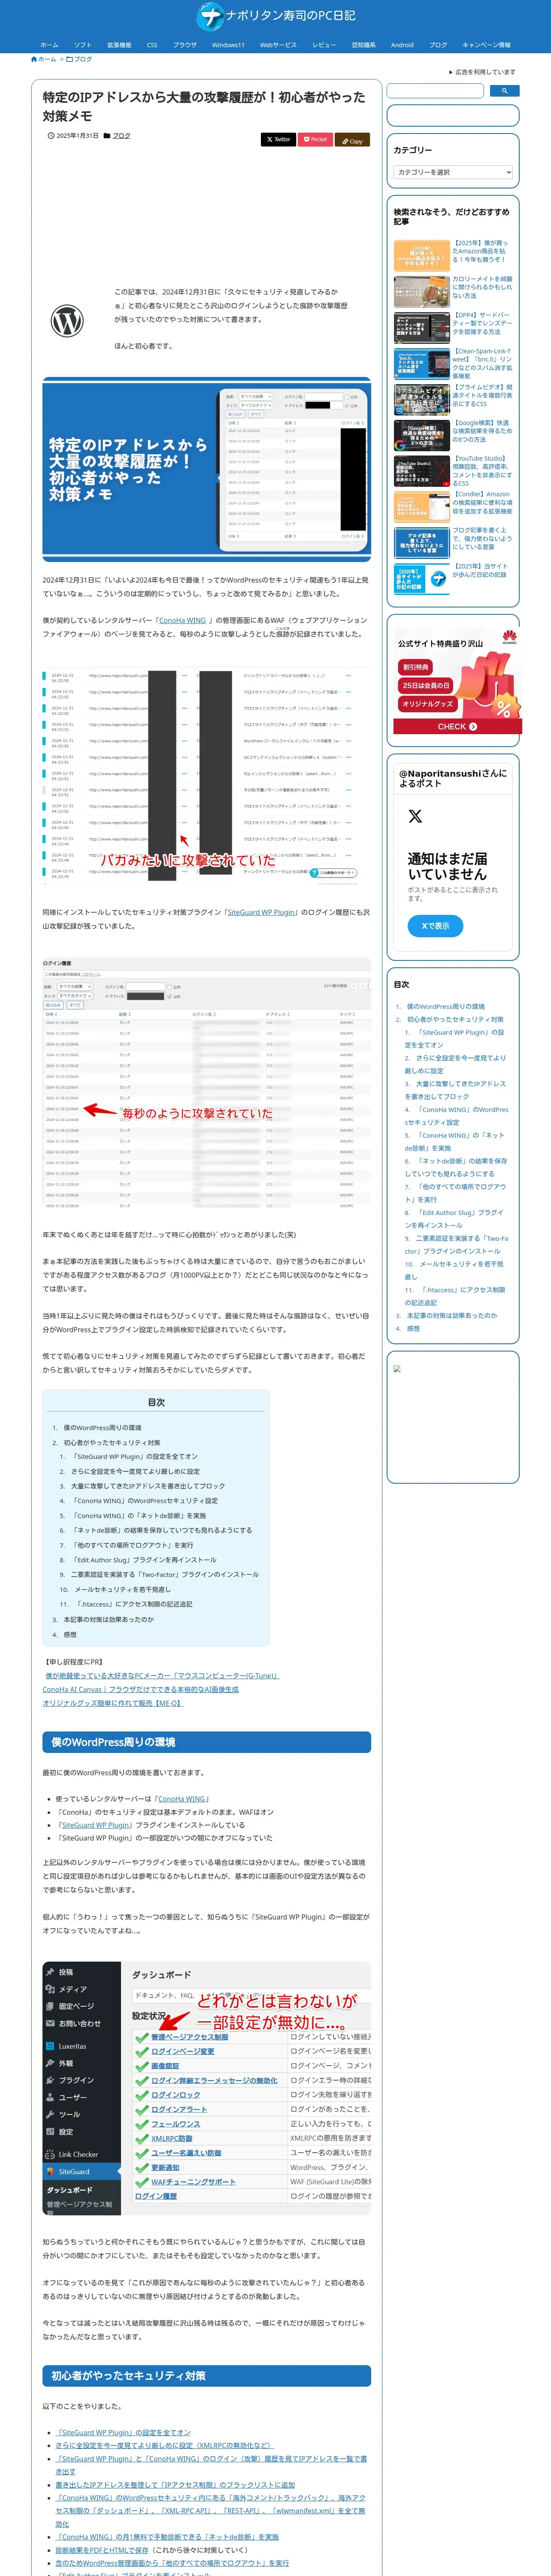Open link ブログ記事を書く上で、極力使わないようにしている言葉

click(x=482, y=538)
